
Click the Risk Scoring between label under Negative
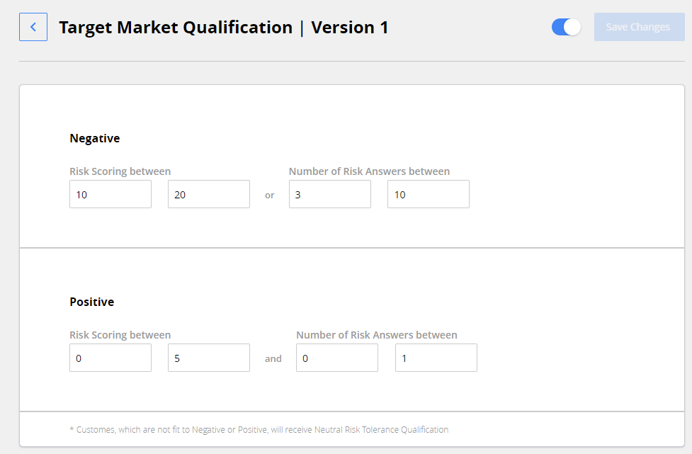pyautogui.click(x=120, y=171)
